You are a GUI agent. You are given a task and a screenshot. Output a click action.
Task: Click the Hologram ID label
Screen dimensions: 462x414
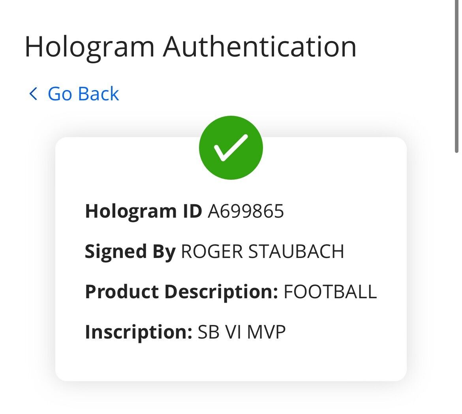tap(143, 212)
